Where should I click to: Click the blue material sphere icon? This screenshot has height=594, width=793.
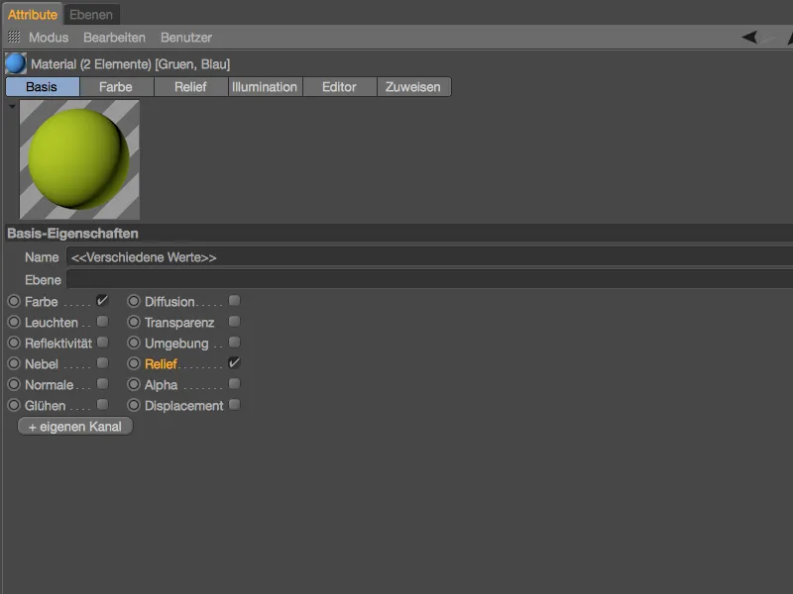pyautogui.click(x=15, y=63)
